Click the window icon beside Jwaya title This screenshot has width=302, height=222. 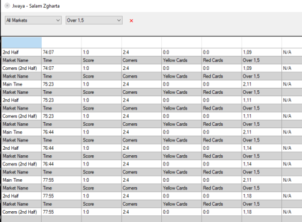(7, 6)
